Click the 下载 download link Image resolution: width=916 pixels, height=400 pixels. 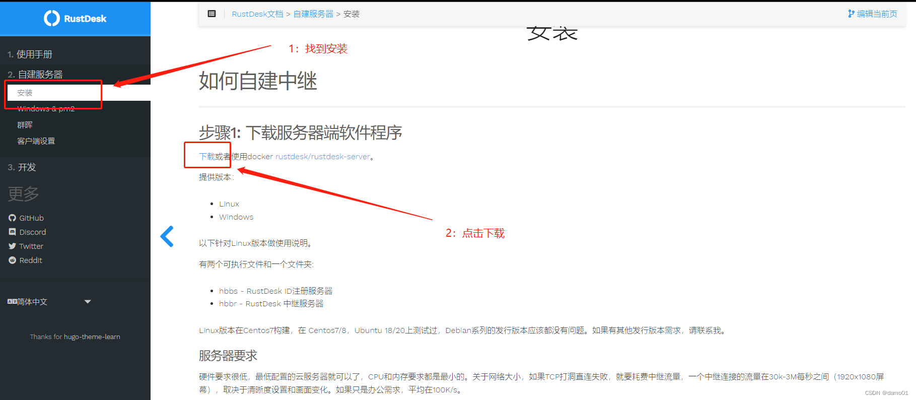coord(207,156)
